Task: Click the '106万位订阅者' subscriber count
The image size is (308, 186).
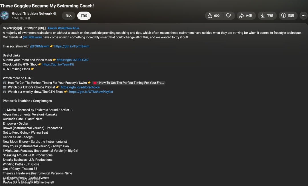Action: pyautogui.click(x=21, y=18)
